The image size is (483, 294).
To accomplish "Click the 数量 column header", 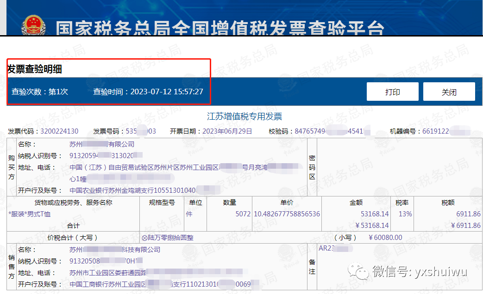I will pyautogui.click(x=230, y=202).
